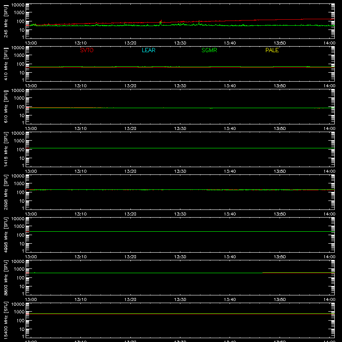Select the yellow PALE legend label
Image resolution: width=342 pixels, height=342 pixels.
click(x=272, y=50)
